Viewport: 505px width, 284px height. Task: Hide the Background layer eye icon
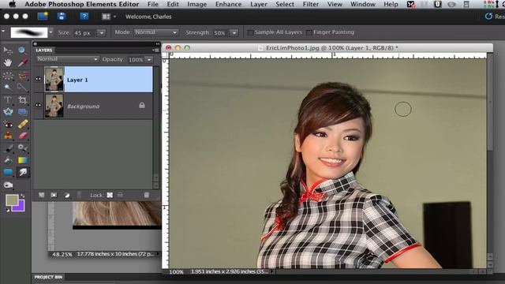[x=39, y=105]
